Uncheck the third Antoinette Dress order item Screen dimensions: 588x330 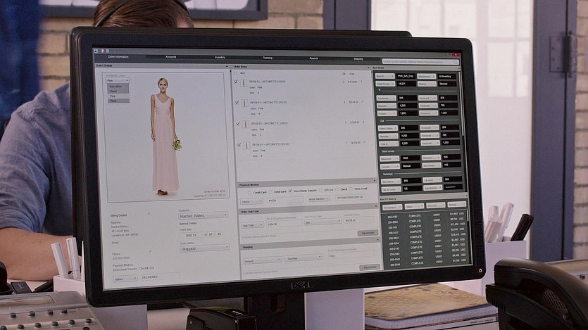click(x=238, y=123)
